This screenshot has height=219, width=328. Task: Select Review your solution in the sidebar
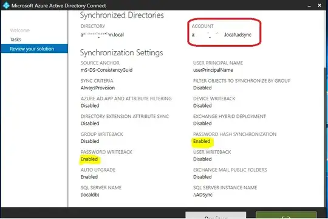[34, 49]
